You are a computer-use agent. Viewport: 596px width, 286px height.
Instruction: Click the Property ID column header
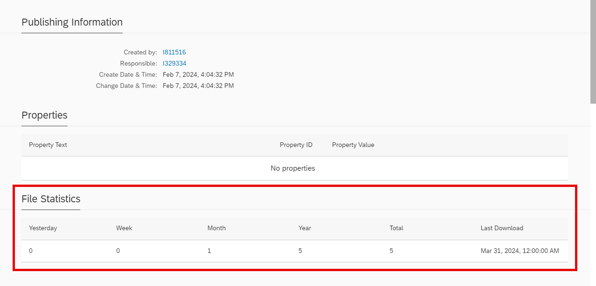[296, 145]
